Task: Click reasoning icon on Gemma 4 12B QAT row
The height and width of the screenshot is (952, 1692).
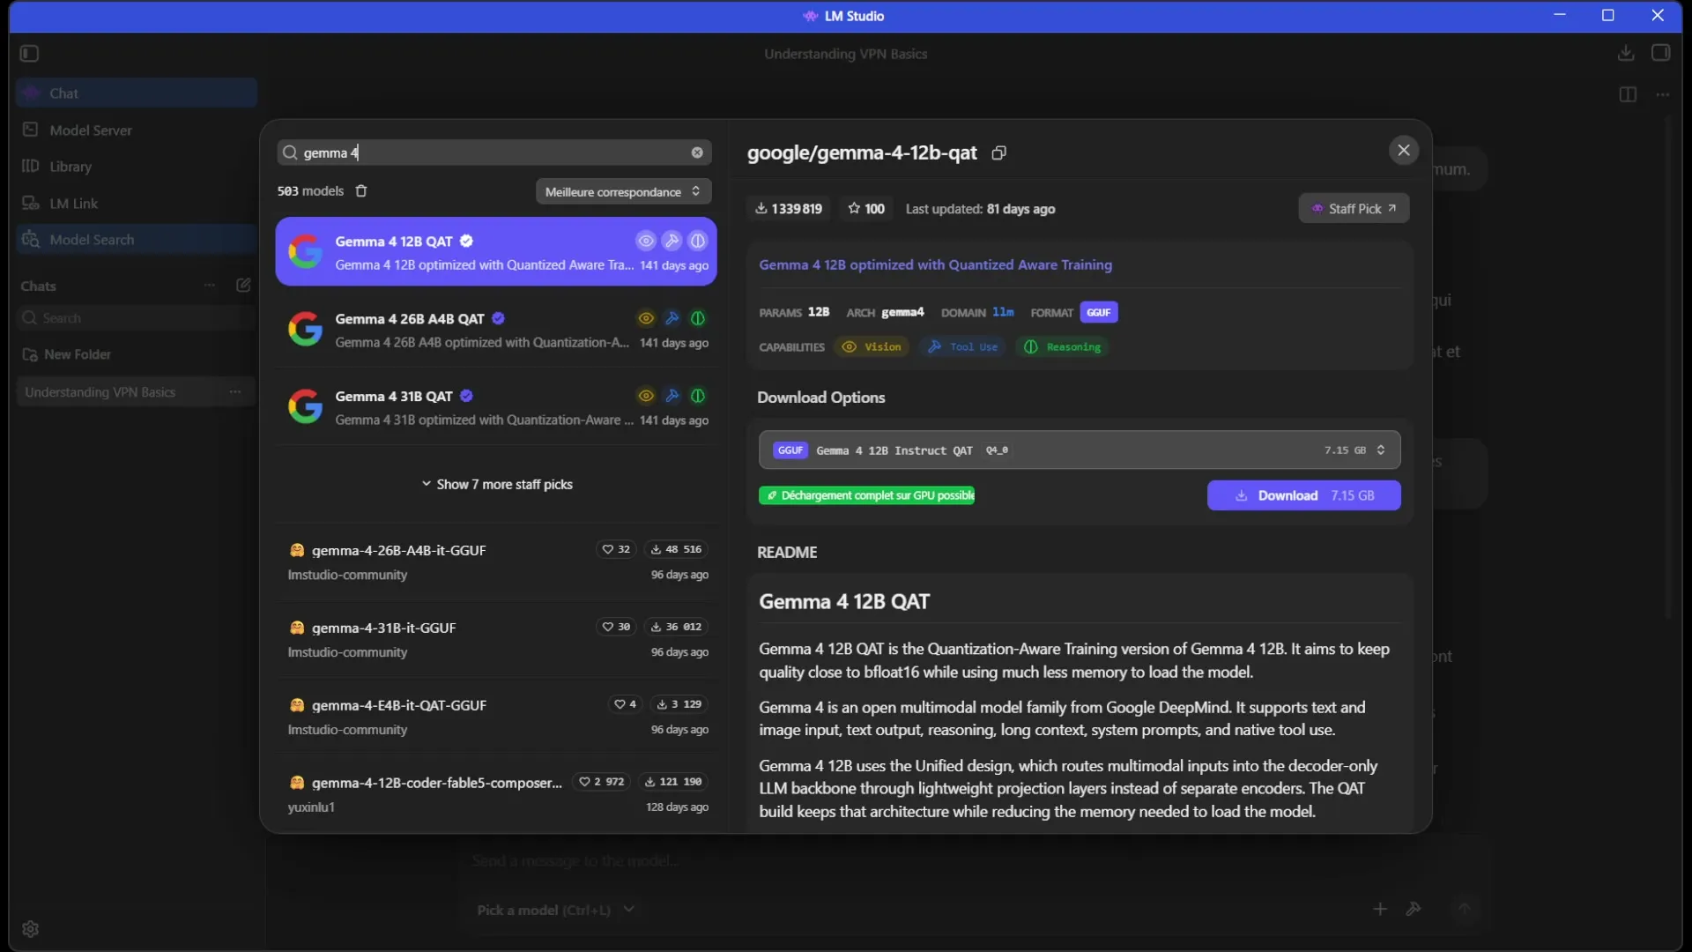Action: (x=698, y=241)
